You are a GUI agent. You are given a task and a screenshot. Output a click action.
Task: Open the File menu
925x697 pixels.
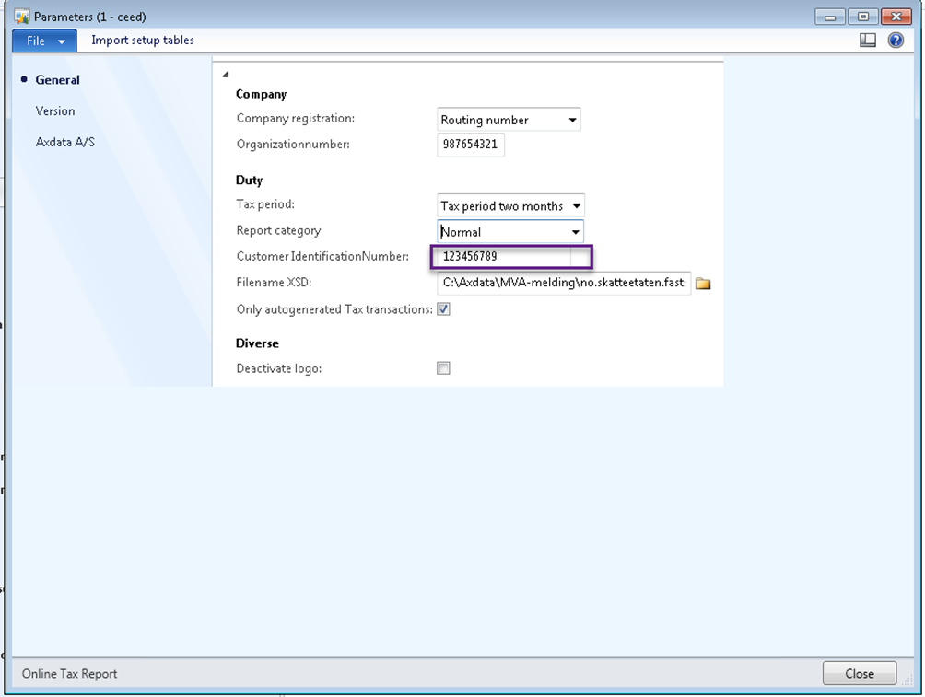coord(44,41)
